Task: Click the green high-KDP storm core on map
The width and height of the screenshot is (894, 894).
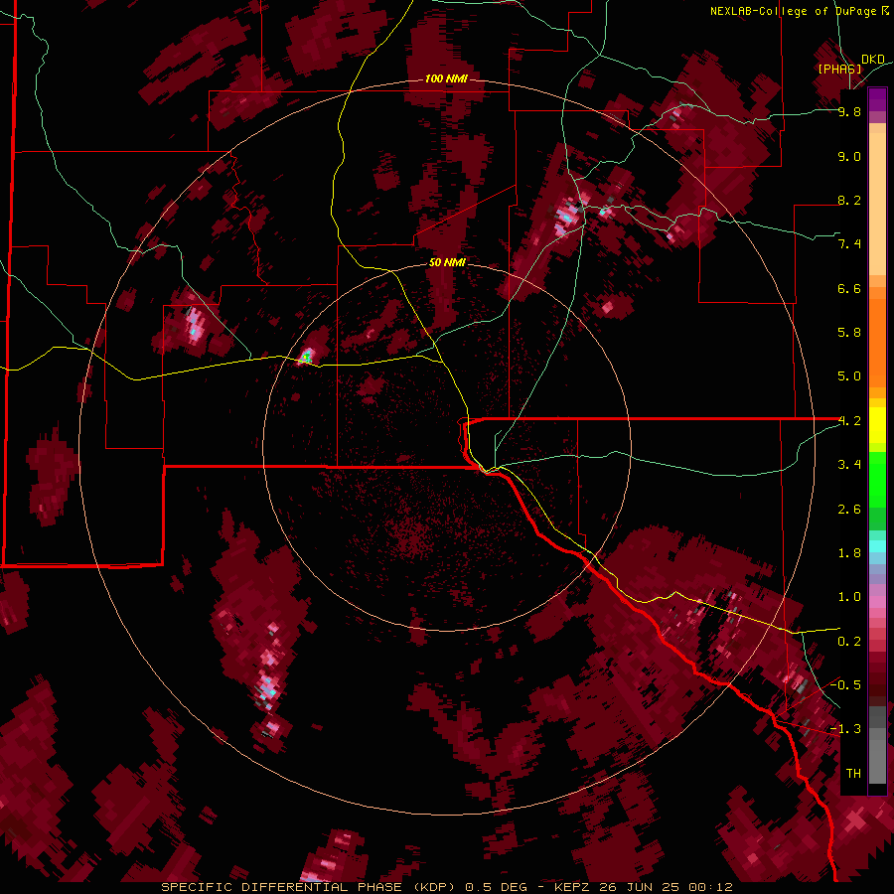Action: tap(307, 358)
